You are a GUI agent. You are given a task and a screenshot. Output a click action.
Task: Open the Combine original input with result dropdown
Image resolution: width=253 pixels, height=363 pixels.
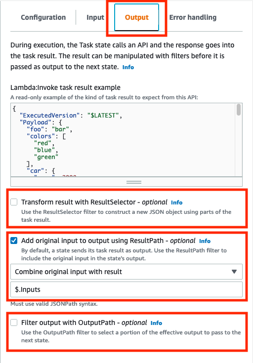pos(126,272)
